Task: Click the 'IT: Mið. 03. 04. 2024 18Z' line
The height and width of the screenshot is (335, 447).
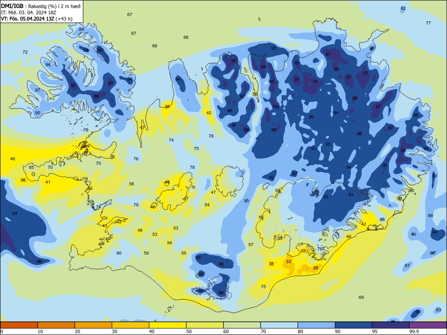Action: [29, 13]
